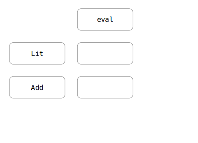Select the empty Add-eval intersection cell
The width and height of the screenshot is (198, 143).
point(105,87)
